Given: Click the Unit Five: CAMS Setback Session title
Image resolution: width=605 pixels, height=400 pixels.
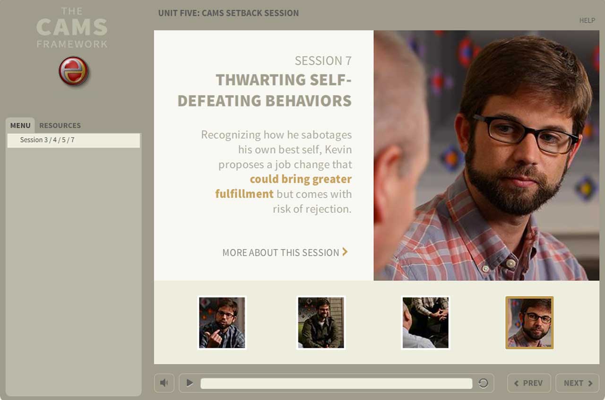Looking at the screenshot, I should point(228,13).
